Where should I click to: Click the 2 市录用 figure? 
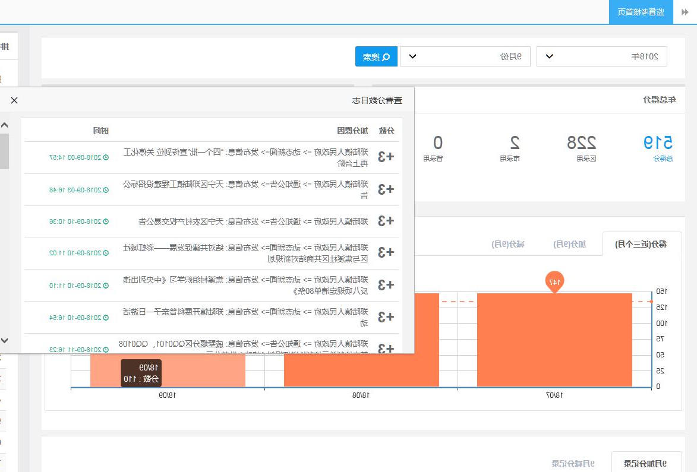pos(515,143)
